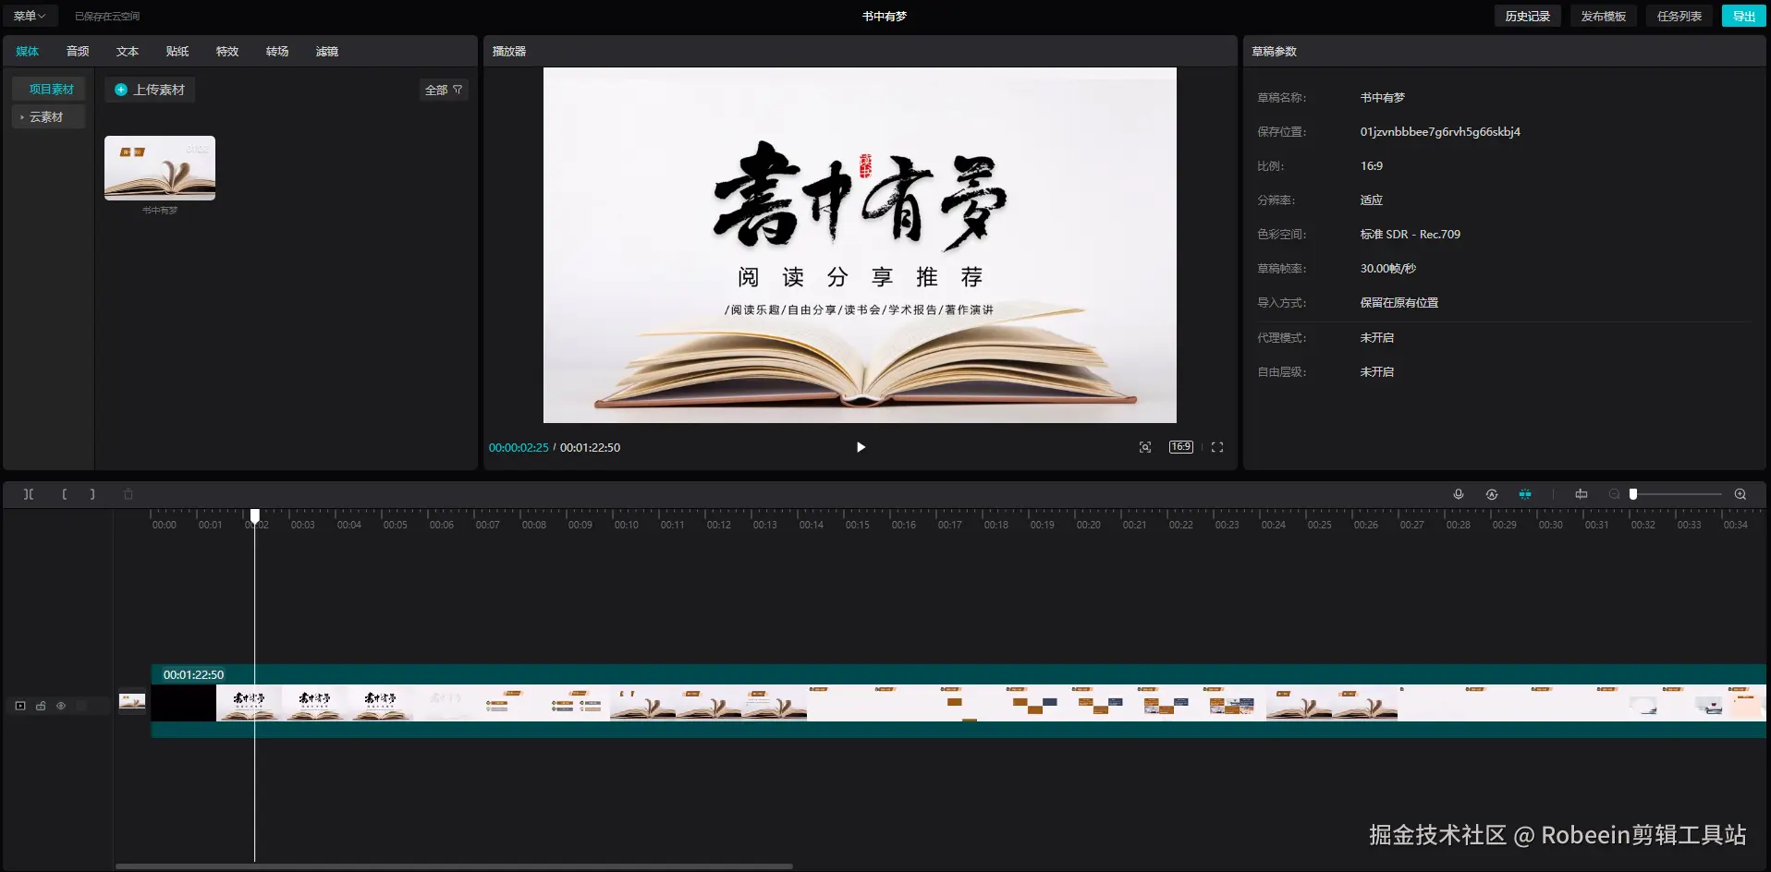
Task: Start voiceover recording with microphone icon
Action: point(1459,494)
